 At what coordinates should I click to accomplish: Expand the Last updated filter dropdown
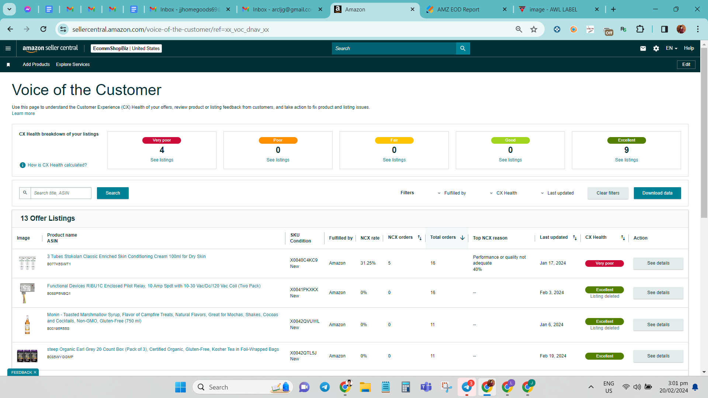557,193
